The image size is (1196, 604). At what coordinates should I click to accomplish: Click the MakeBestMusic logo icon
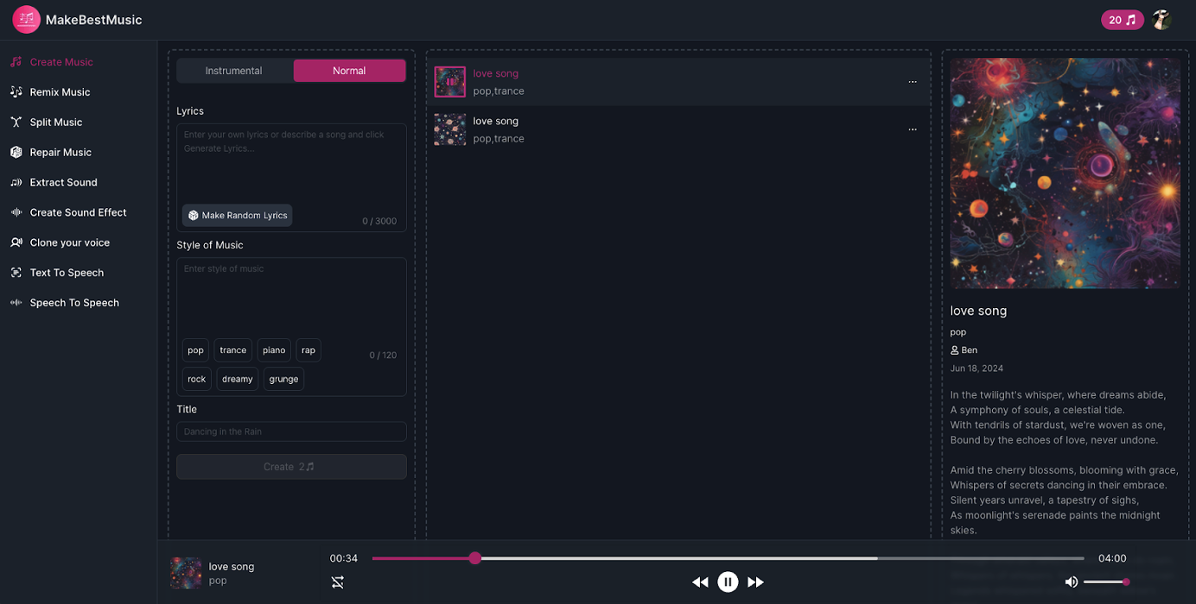click(27, 19)
